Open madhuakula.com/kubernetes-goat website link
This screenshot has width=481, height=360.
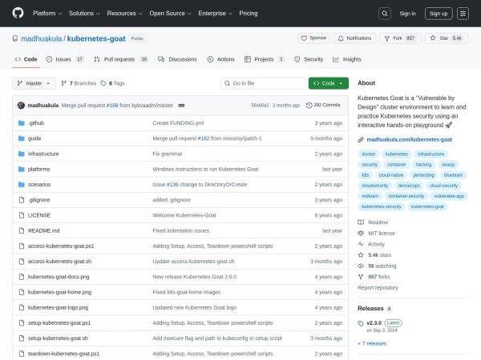click(409, 139)
